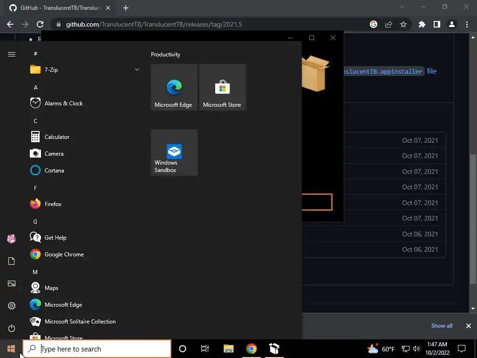Open Chrome three-dot menu
Image resolution: width=477 pixels, height=358 pixels.
click(467, 24)
